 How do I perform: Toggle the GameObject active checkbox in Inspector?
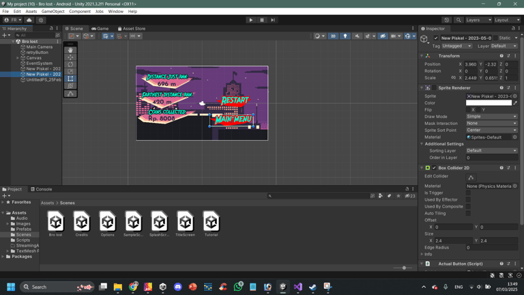436,38
